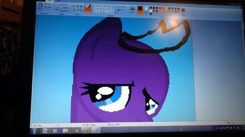The height and width of the screenshot is (137, 245).
Task: Pick the green palette swatch
Action: click(170, 8)
